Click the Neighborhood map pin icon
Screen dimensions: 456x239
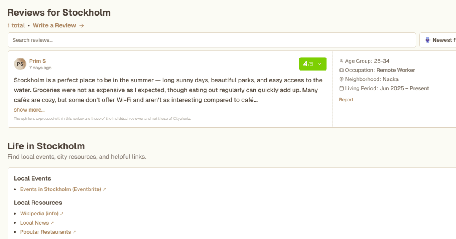341,79
